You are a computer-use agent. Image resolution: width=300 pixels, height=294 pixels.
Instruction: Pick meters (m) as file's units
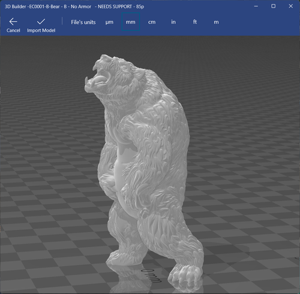pyautogui.click(x=216, y=22)
